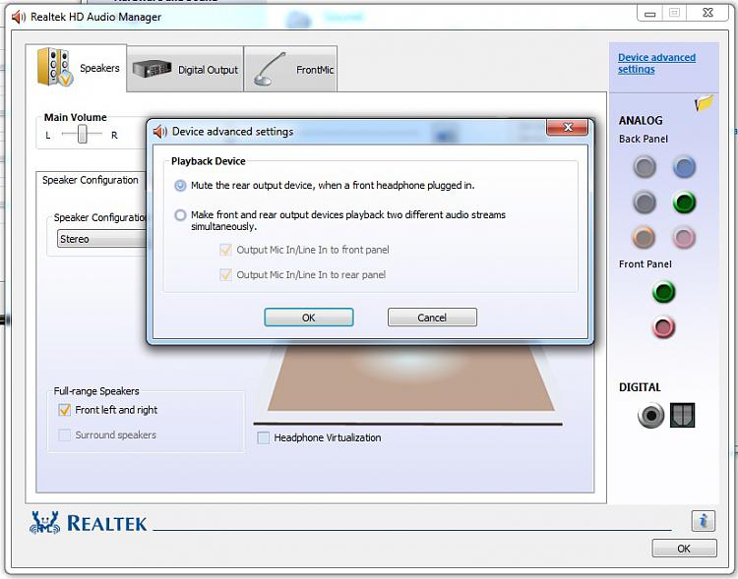This screenshot has height=579, width=738.
Task: Switch to the Speakers tab
Action: point(76,68)
